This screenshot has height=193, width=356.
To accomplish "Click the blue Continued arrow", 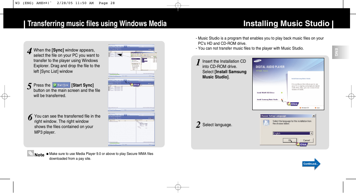I will pyautogui.click(x=311, y=164).
